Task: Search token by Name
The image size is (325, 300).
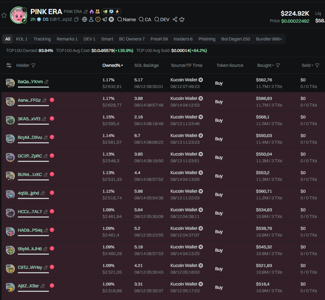Action: pos(127,20)
